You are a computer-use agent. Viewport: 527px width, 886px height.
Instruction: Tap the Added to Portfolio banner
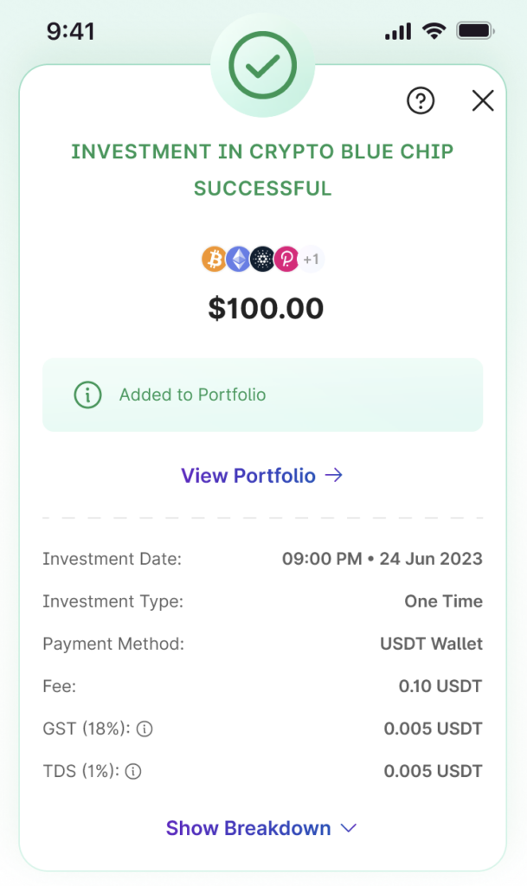click(x=262, y=395)
